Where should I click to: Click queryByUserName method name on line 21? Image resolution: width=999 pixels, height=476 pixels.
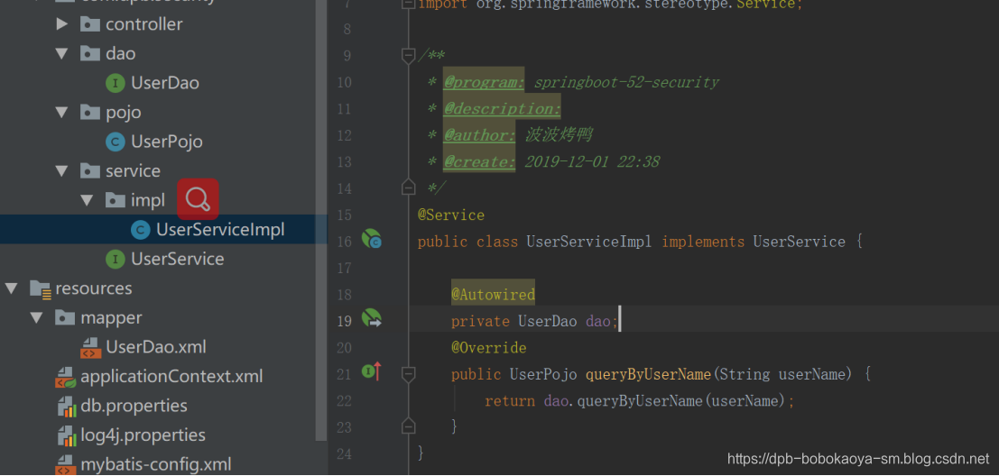648,374
